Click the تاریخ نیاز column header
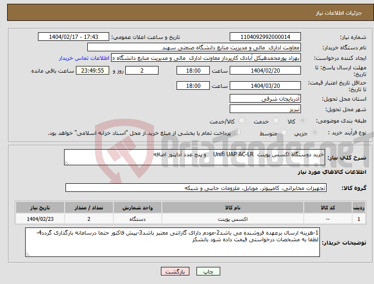This screenshot has height=284, width=374. pos(40,208)
